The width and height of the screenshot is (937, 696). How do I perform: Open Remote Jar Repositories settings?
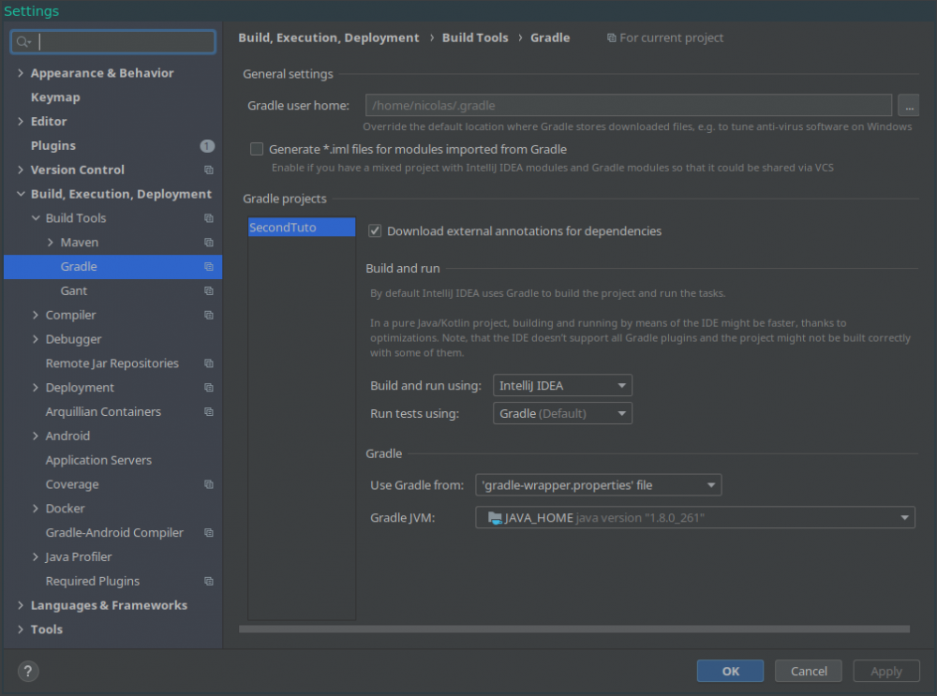(x=112, y=363)
